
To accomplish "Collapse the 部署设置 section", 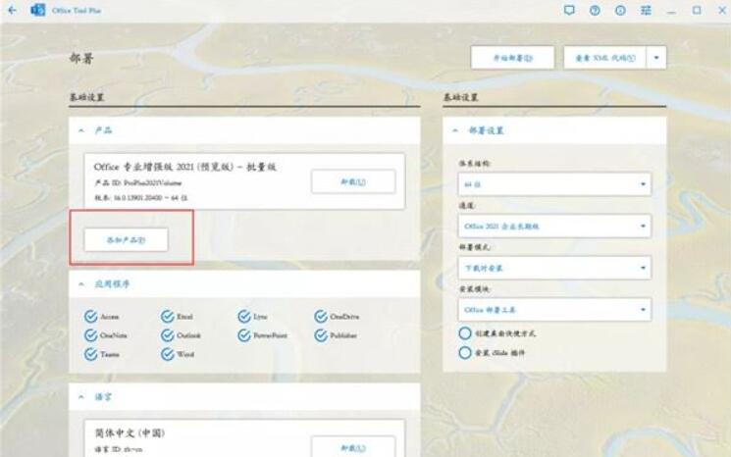I will pos(455,130).
